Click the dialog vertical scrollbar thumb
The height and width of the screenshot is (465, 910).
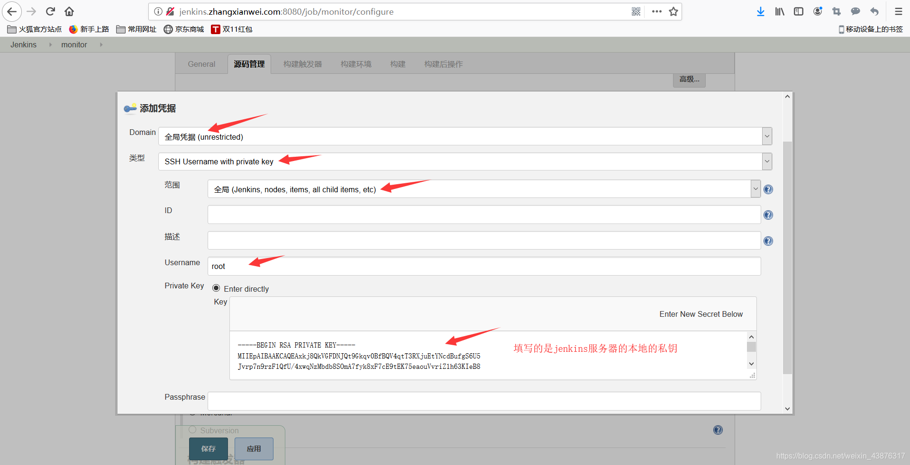[787, 258]
